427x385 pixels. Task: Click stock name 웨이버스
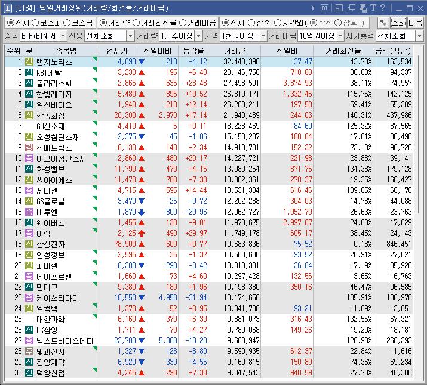[51, 223]
